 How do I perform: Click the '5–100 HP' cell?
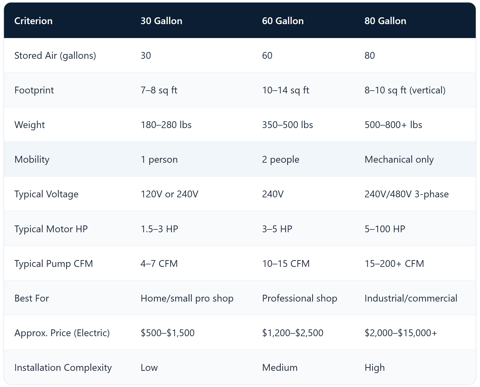pyautogui.click(x=385, y=229)
